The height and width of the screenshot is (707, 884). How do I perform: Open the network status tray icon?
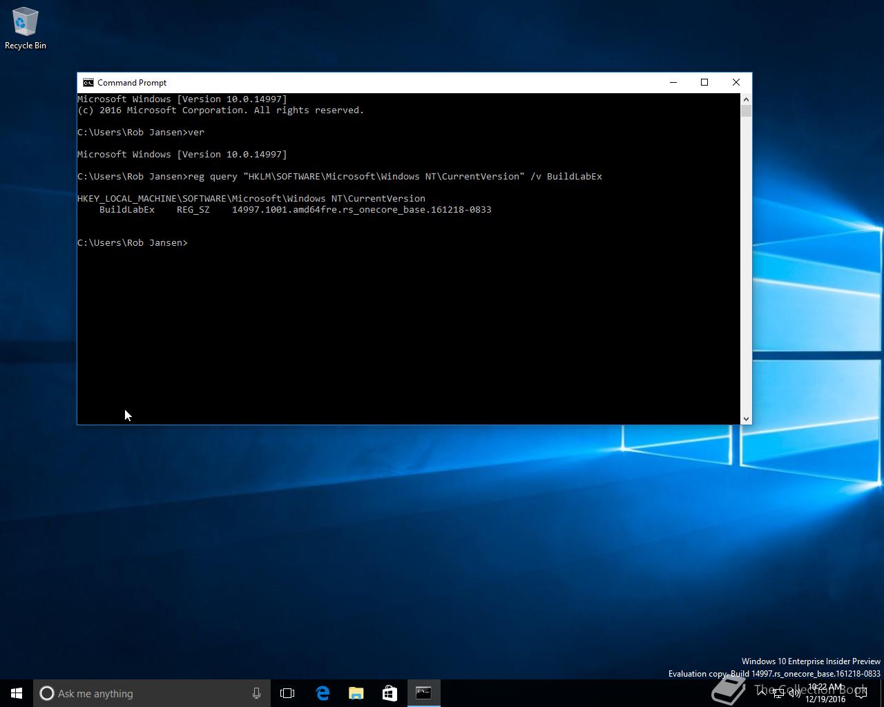tap(778, 693)
